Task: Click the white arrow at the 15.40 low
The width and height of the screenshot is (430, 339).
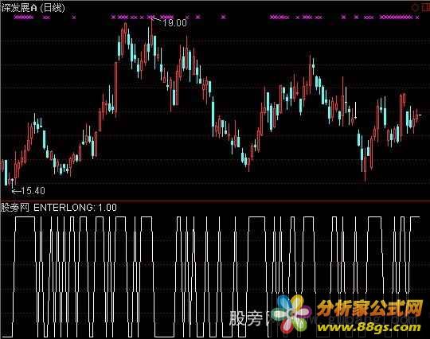Action: point(12,183)
